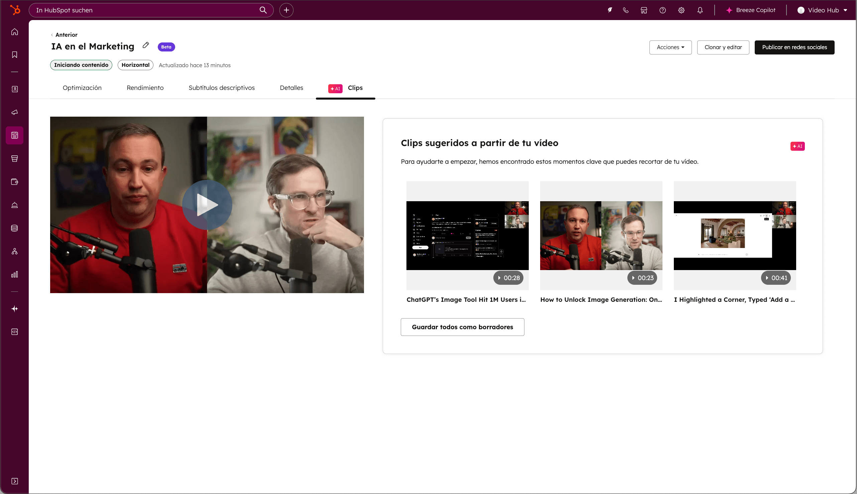The height and width of the screenshot is (494, 857).
Task: Open the Video Hub account dropdown
Action: pos(822,10)
